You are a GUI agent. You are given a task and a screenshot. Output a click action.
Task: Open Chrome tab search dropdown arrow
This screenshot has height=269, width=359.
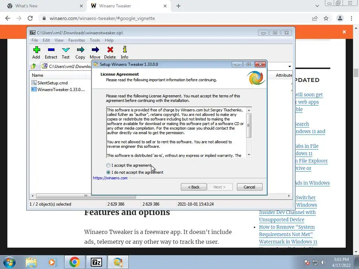point(317,6)
